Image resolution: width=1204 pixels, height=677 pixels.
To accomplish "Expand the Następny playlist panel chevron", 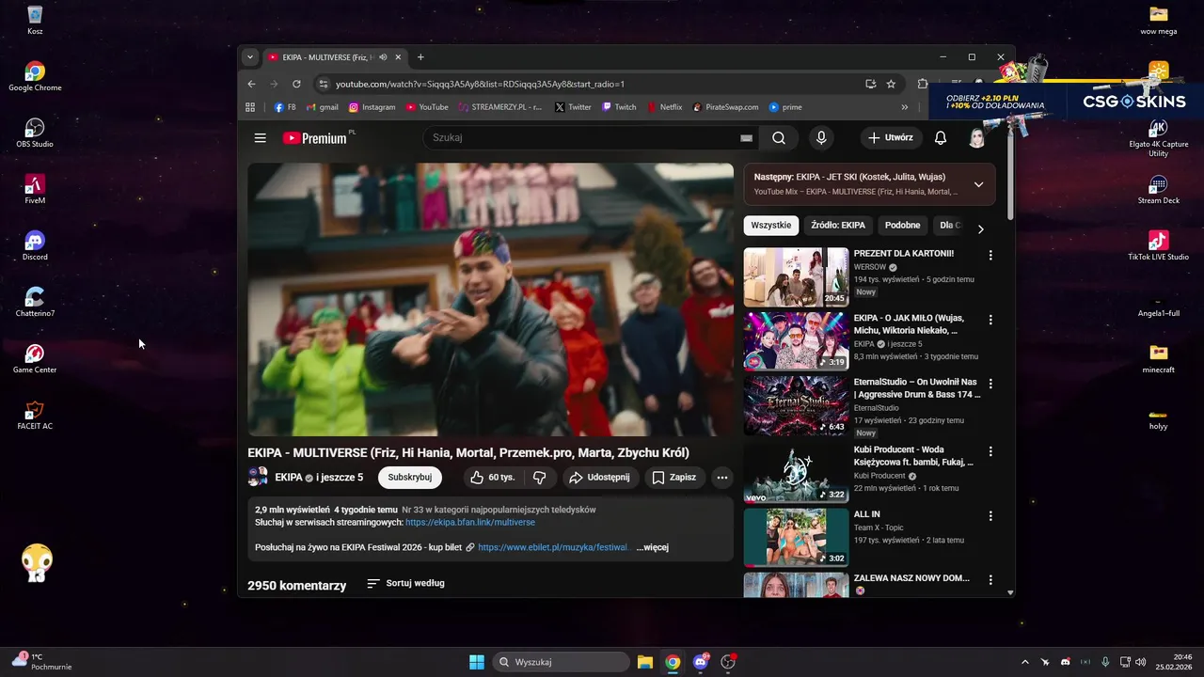I will coord(978,184).
